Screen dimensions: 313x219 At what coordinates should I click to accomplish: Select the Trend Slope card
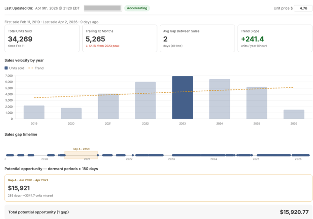(x=275, y=38)
